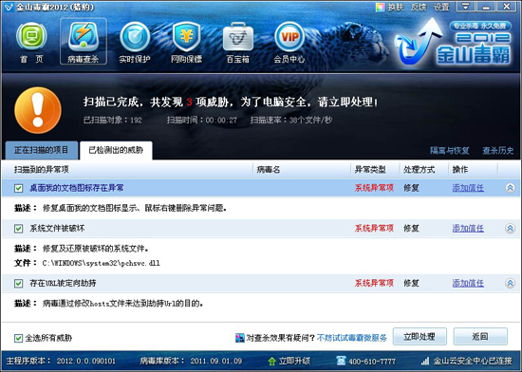Click the signal bars cloud connection icon
The height and width of the screenshot is (372, 522).
click(x=425, y=361)
